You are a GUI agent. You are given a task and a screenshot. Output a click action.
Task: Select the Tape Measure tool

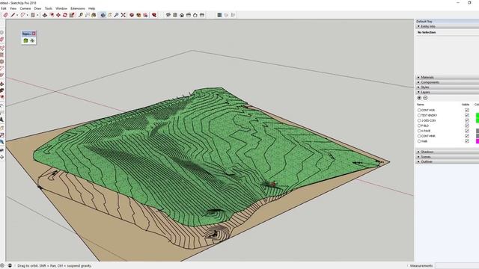(x=81, y=15)
